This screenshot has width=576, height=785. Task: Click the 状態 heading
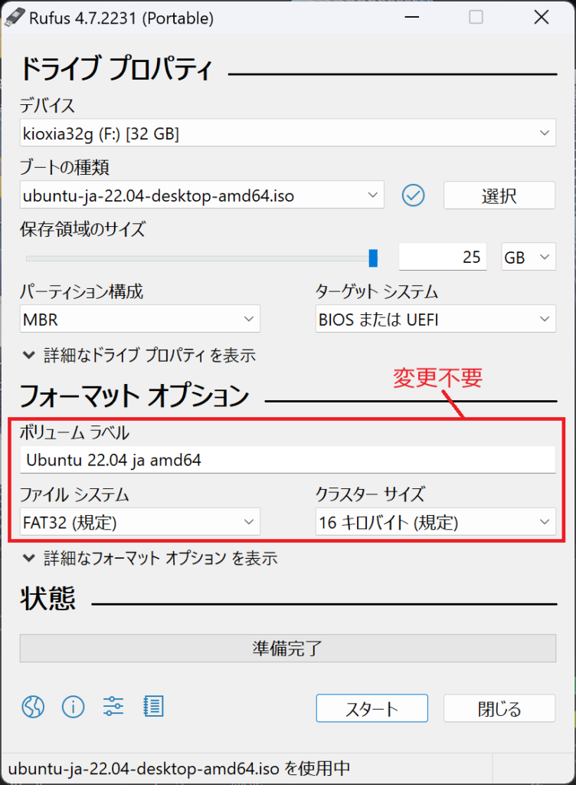point(48,598)
